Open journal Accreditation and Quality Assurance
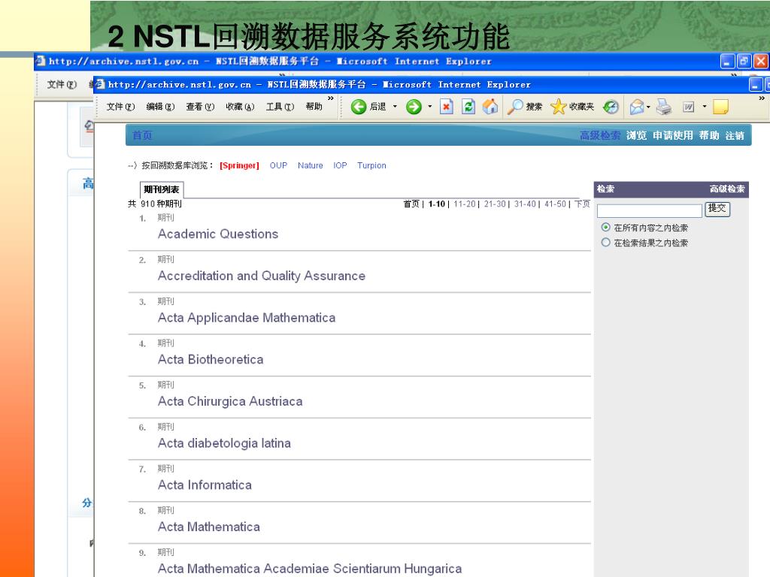Image resolution: width=770 pixels, height=577 pixels. coord(262,276)
